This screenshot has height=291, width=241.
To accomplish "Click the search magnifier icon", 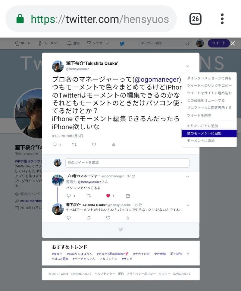I will point(187,44).
